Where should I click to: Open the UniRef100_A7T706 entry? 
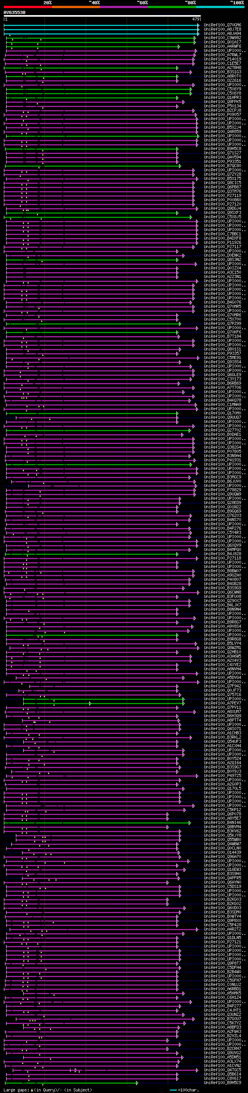point(222,388)
